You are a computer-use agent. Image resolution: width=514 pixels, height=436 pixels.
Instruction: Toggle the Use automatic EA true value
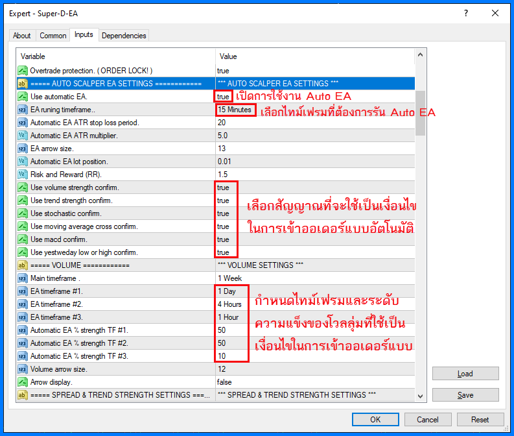[224, 97]
